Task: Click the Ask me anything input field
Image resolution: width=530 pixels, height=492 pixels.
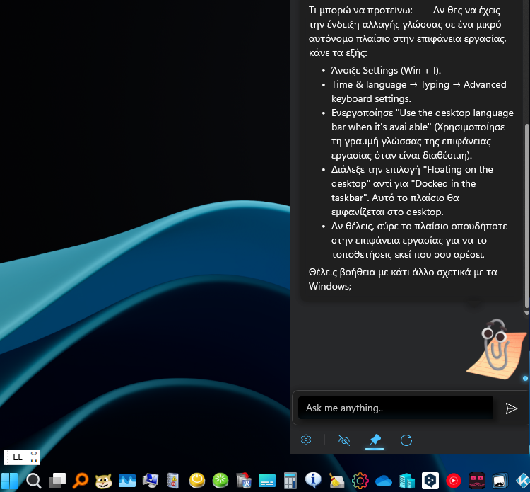Action: (x=395, y=408)
